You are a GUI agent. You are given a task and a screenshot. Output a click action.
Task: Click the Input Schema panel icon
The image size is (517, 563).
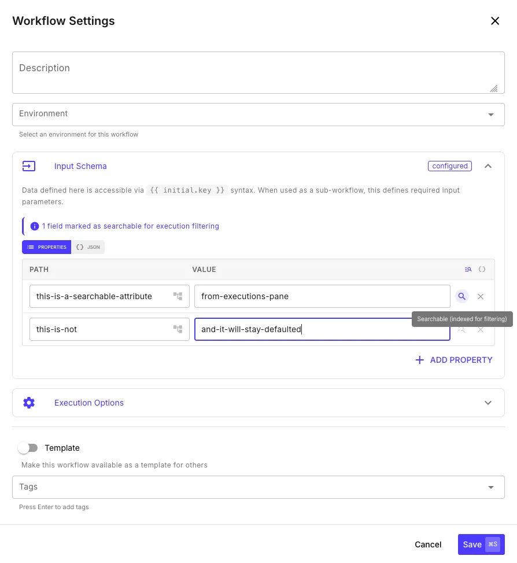[29, 166]
